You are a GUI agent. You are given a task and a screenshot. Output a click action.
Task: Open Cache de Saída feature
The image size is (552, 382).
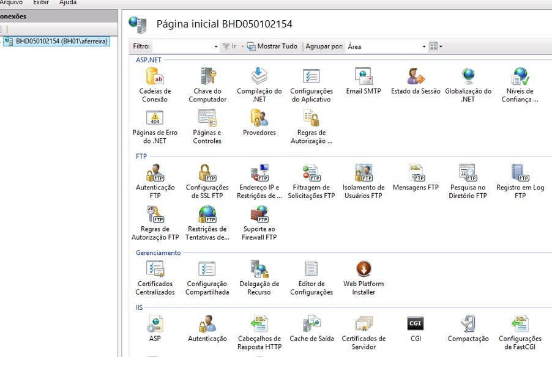pyautogui.click(x=311, y=329)
